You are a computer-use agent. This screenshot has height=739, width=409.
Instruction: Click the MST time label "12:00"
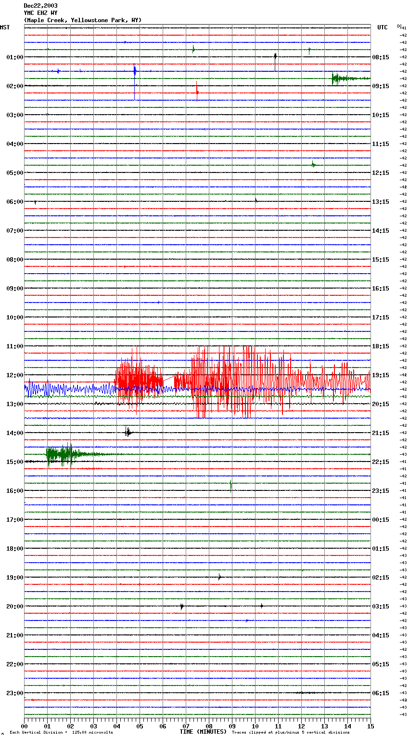pyautogui.click(x=15, y=375)
